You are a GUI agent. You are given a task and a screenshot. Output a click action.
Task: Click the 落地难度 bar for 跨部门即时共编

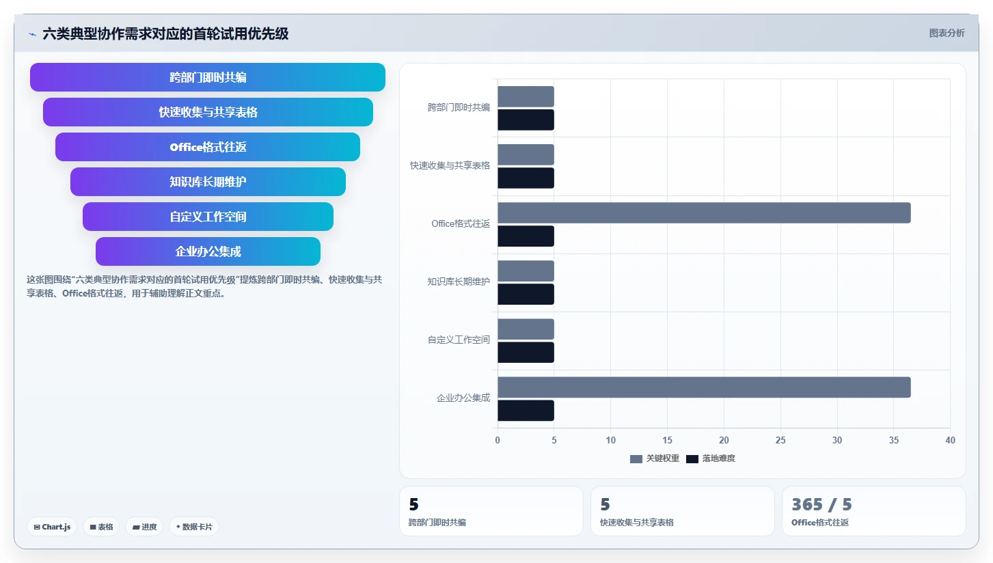[x=526, y=120]
